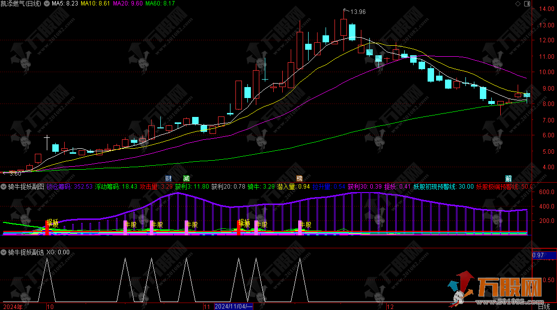Open the 减 event marker
This screenshot has width=557, height=310.
(186, 178)
